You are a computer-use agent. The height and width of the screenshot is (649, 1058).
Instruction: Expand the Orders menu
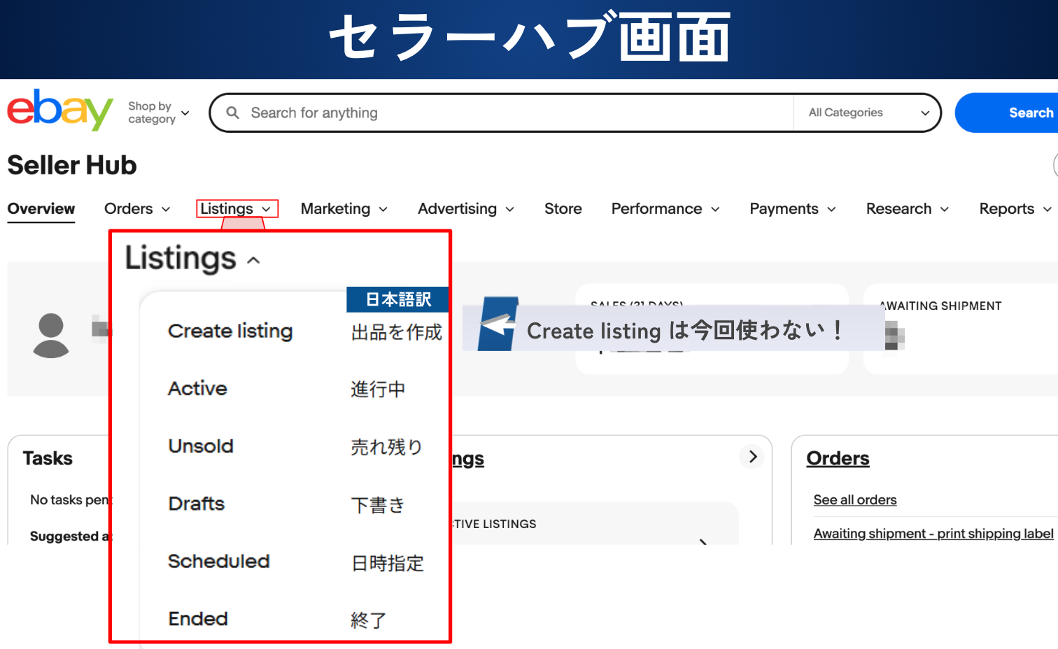[x=137, y=208]
